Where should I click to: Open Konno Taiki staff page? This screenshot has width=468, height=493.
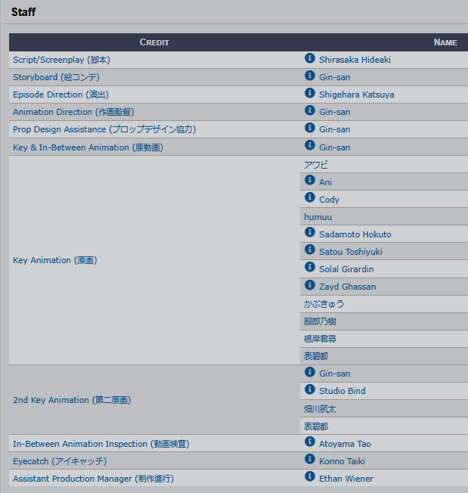click(342, 461)
